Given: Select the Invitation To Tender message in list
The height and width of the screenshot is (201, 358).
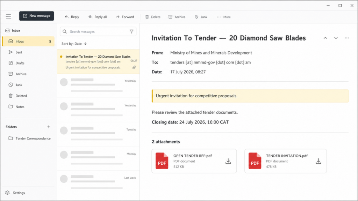Looking at the screenshot, I should [x=98, y=61].
